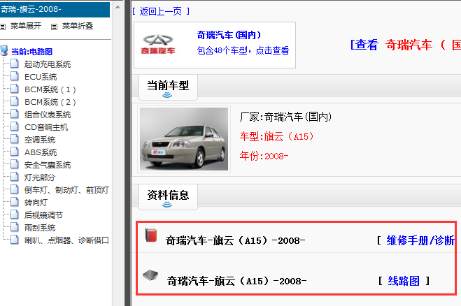Select 雨刮系统 entry
461x306 pixels.
[40, 228]
